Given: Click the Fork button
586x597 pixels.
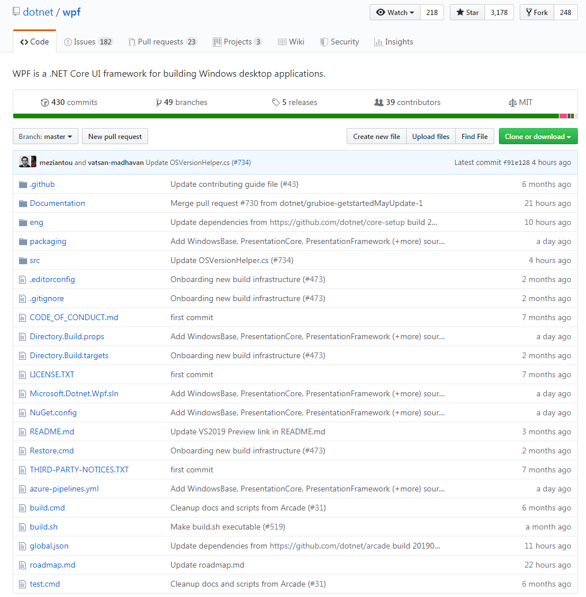Looking at the screenshot, I should click(x=536, y=12).
